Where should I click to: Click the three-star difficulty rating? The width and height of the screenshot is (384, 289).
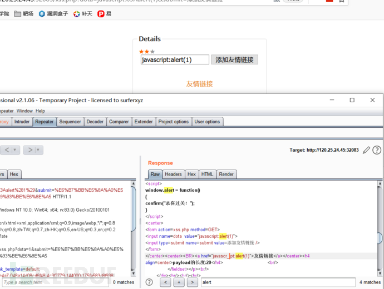147,52
